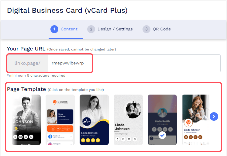
Task: Click the linko.page/ URL prefix box
Action: click(28, 63)
